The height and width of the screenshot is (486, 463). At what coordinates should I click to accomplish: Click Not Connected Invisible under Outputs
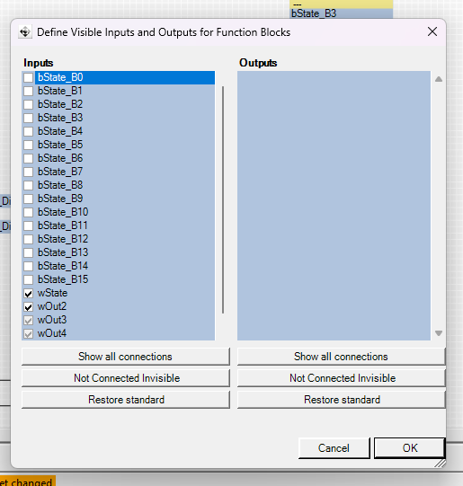tap(341, 378)
